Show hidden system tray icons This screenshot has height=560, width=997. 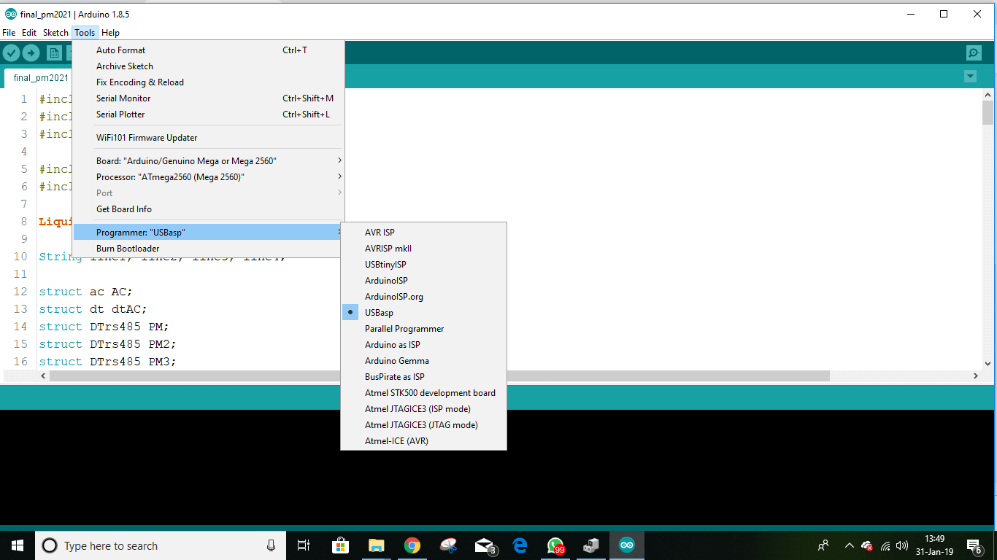(849, 545)
